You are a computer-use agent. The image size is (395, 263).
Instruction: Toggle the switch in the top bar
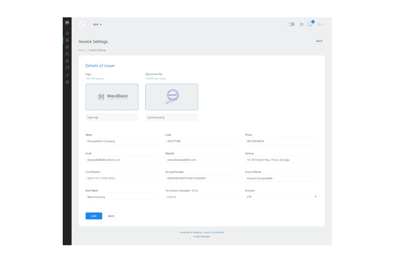[x=291, y=24]
